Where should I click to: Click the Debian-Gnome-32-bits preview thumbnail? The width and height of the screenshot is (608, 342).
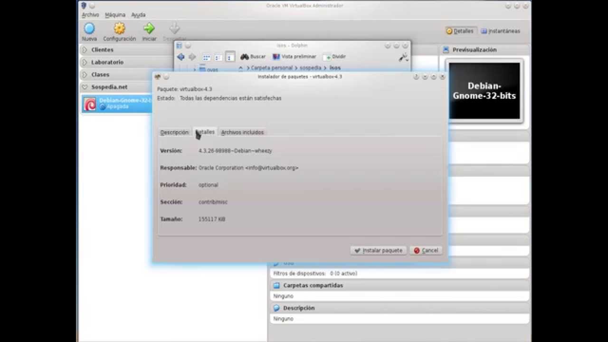pyautogui.click(x=484, y=91)
